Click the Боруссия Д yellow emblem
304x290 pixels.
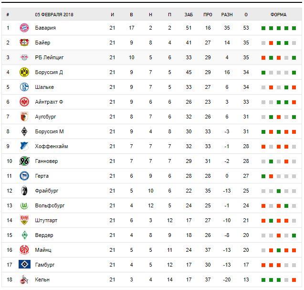24,72
